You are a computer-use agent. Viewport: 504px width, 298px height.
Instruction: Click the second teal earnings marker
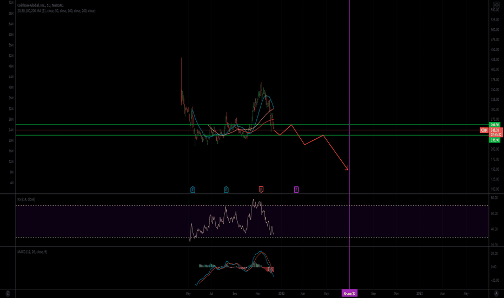tap(226, 190)
